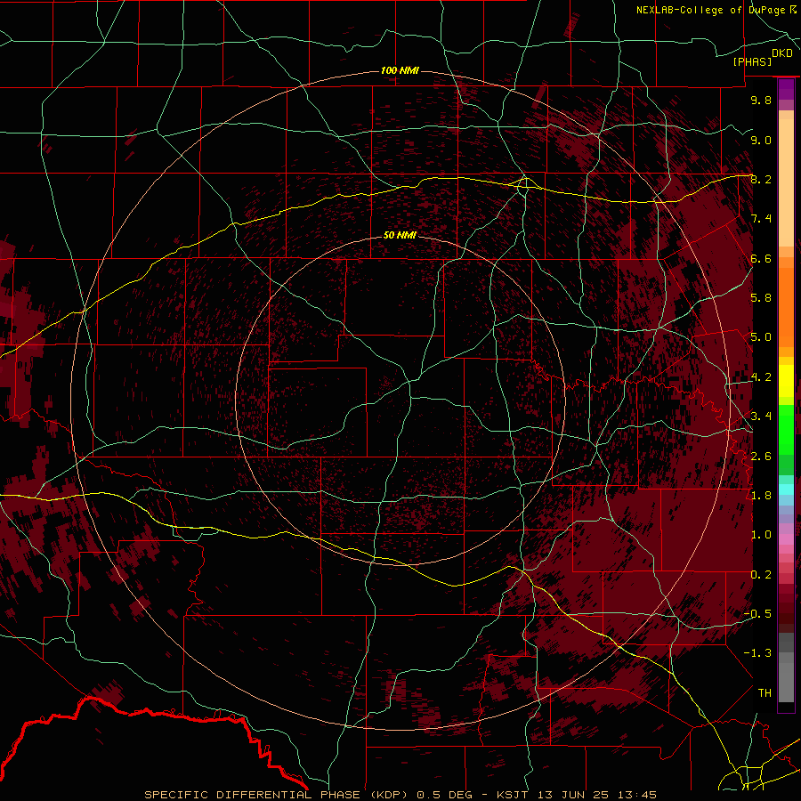Pick the pink color band near 1.0
Viewport: 801px width, 801px height.
tap(786, 538)
